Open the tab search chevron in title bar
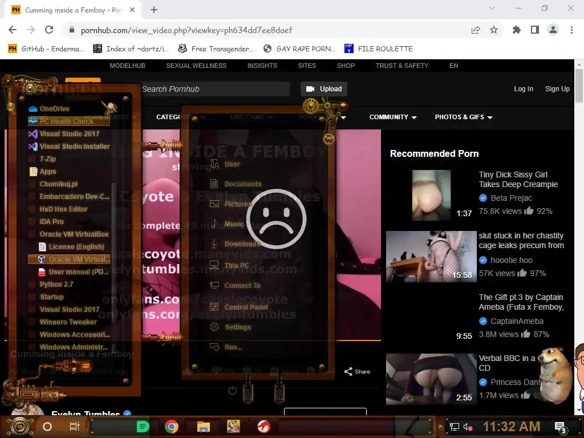The width and height of the screenshot is (584, 438). tap(492, 8)
